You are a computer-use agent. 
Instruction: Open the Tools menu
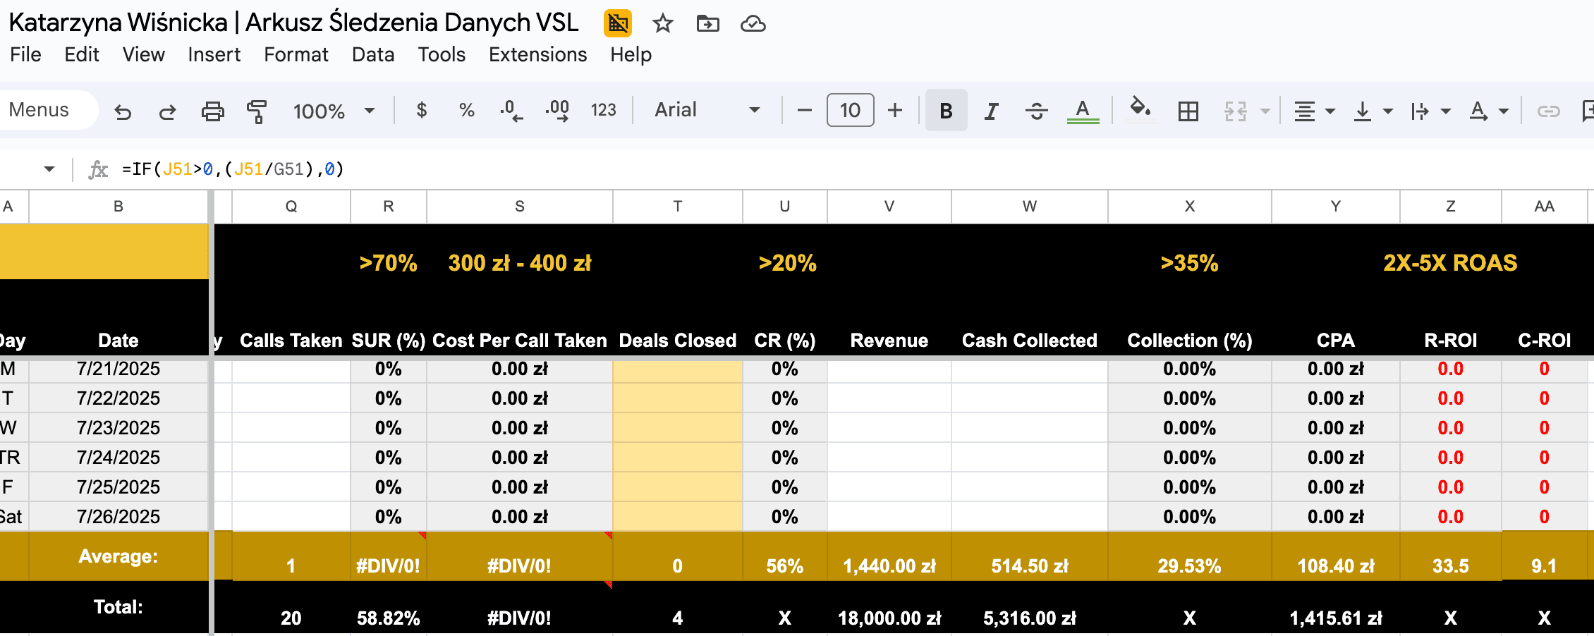[442, 55]
